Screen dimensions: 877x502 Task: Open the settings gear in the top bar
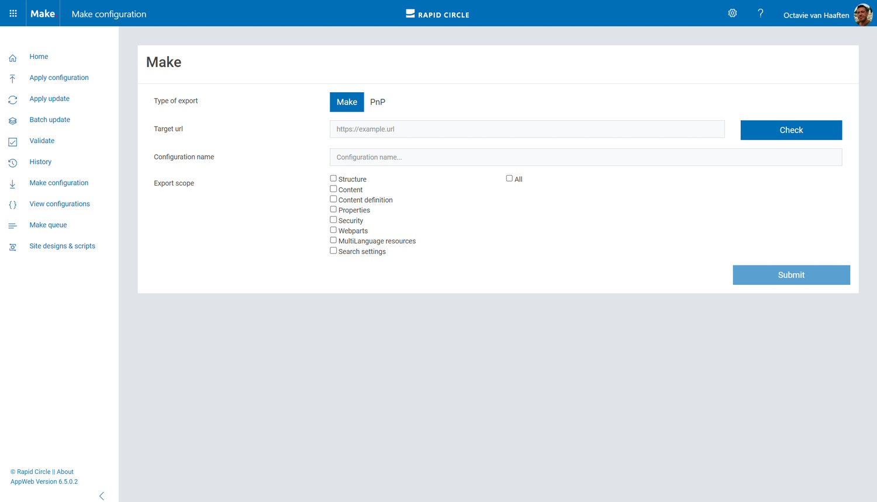(x=732, y=13)
